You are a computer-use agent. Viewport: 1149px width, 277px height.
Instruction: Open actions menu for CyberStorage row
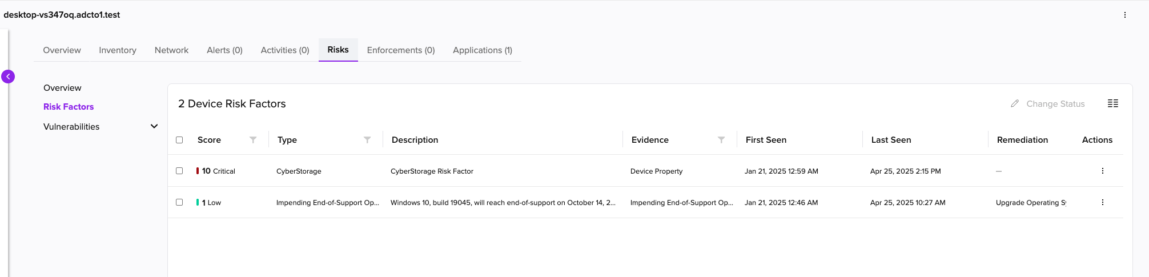[1103, 171]
